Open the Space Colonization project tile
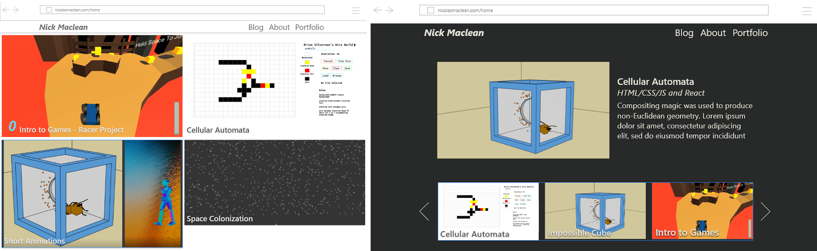817x251 pixels. coord(274,183)
